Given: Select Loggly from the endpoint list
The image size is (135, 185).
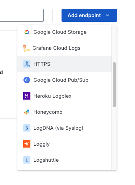Looking at the screenshot, I should tap(64, 144).
